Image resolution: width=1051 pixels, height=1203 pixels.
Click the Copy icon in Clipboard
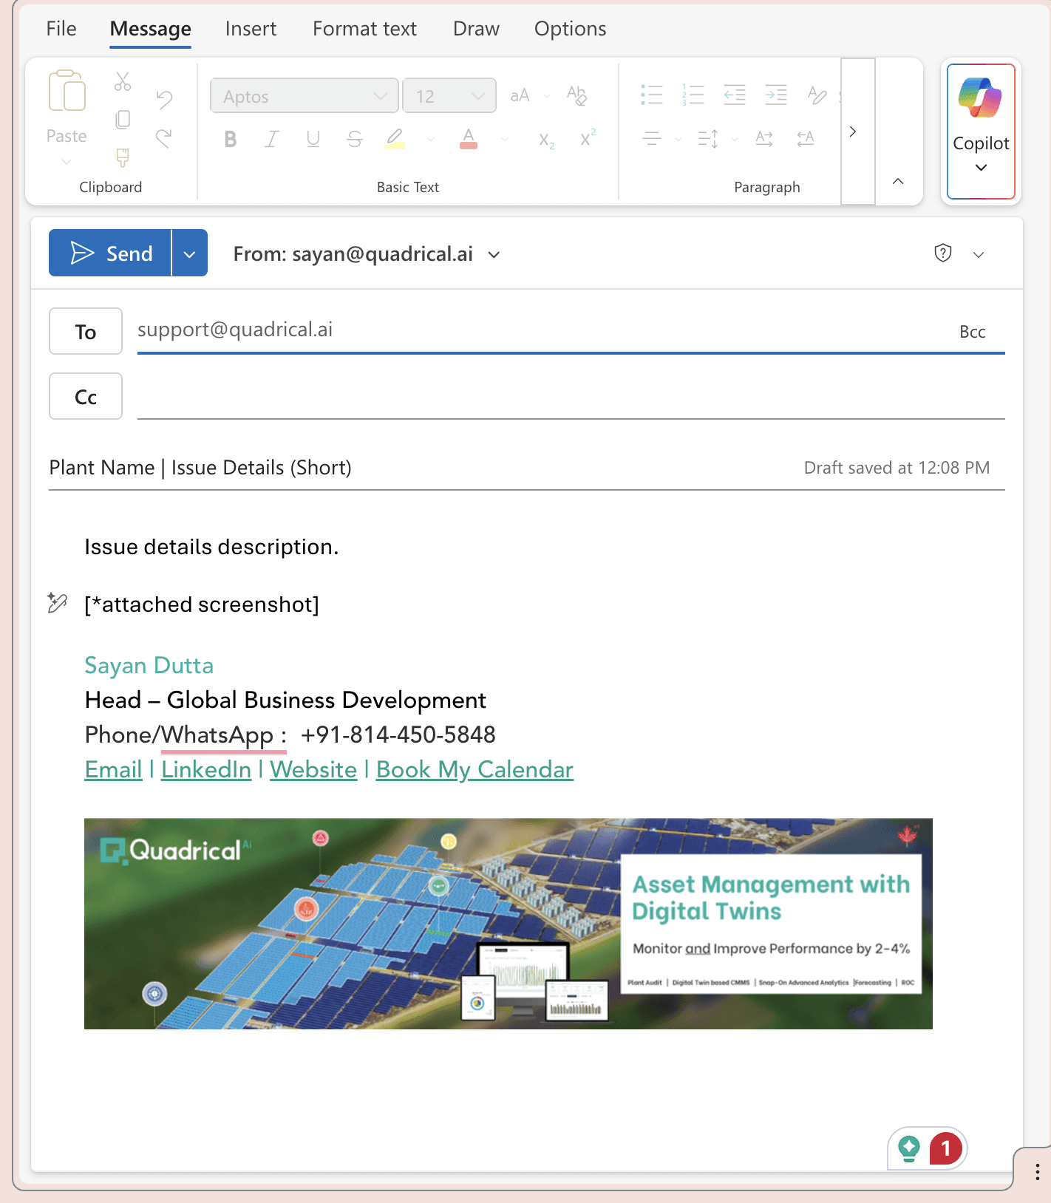coord(123,119)
